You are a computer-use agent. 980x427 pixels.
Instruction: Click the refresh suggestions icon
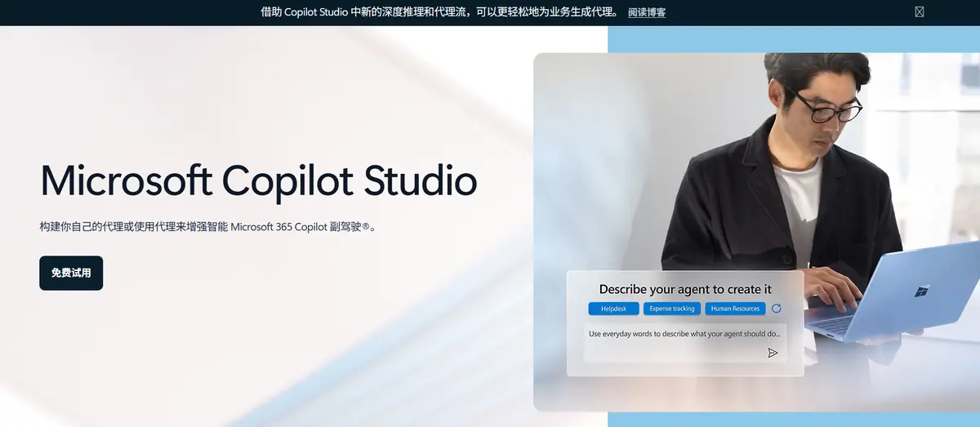point(777,309)
